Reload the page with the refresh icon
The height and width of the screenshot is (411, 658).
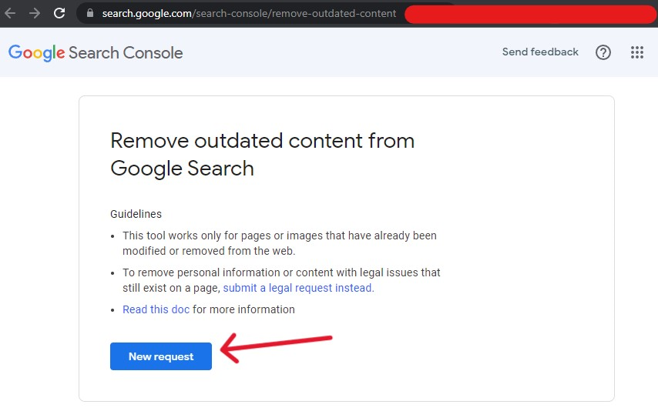coord(59,13)
